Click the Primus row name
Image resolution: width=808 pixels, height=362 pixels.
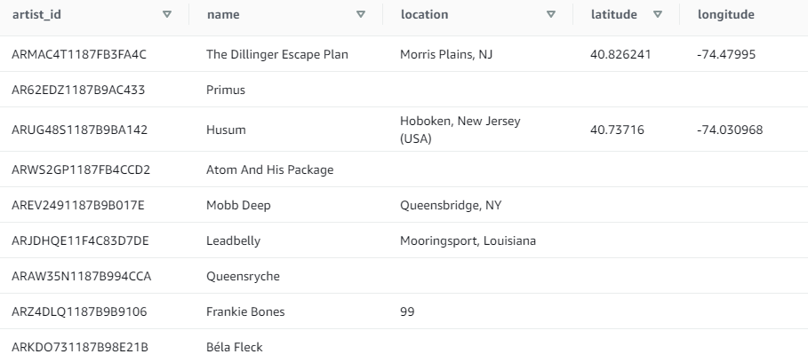tap(226, 90)
